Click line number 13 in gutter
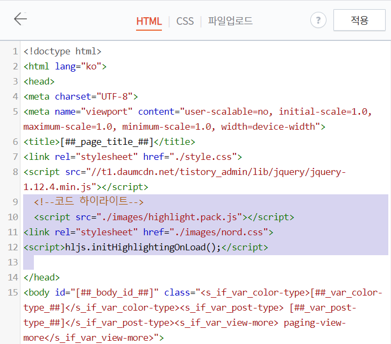The image size is (391, 344). tap(13, 262)
